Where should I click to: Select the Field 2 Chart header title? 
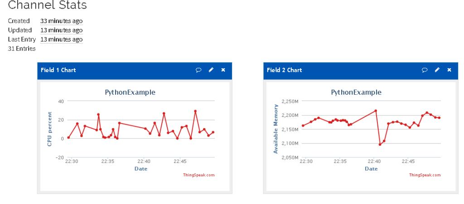point(285,70)
